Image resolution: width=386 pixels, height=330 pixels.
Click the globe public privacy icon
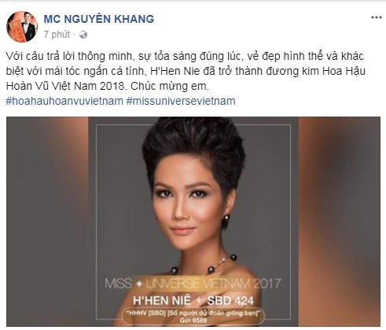point(83,35)
